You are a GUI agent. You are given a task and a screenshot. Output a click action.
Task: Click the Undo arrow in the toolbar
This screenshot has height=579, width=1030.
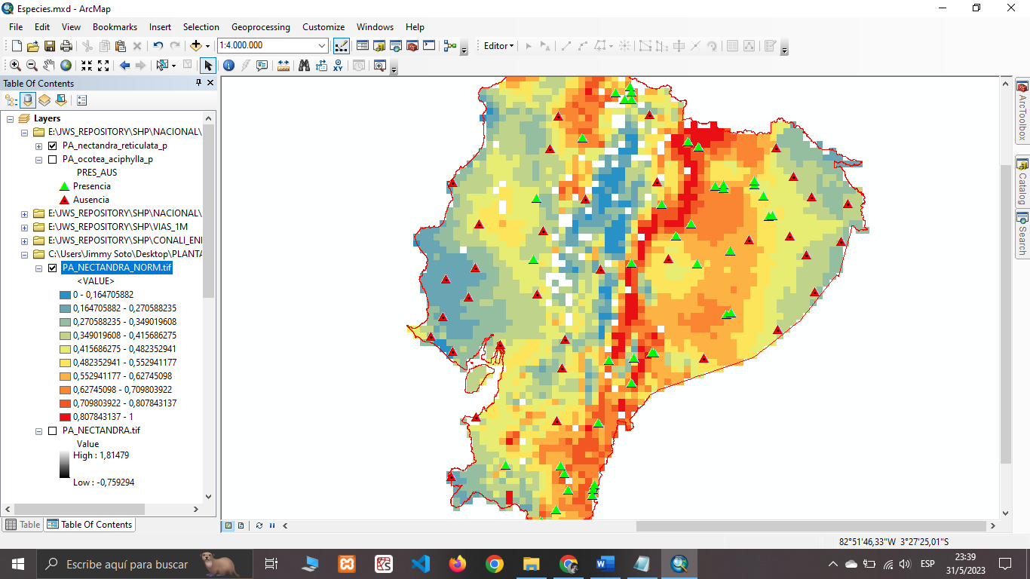(x=158, y=46)
